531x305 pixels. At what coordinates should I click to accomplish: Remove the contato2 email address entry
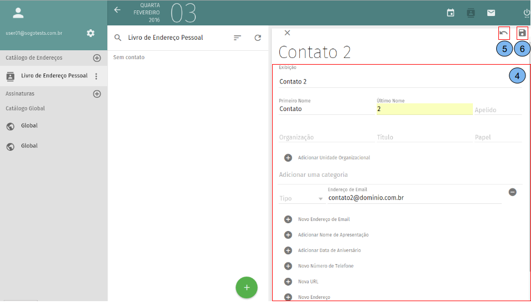click(513, 192)
